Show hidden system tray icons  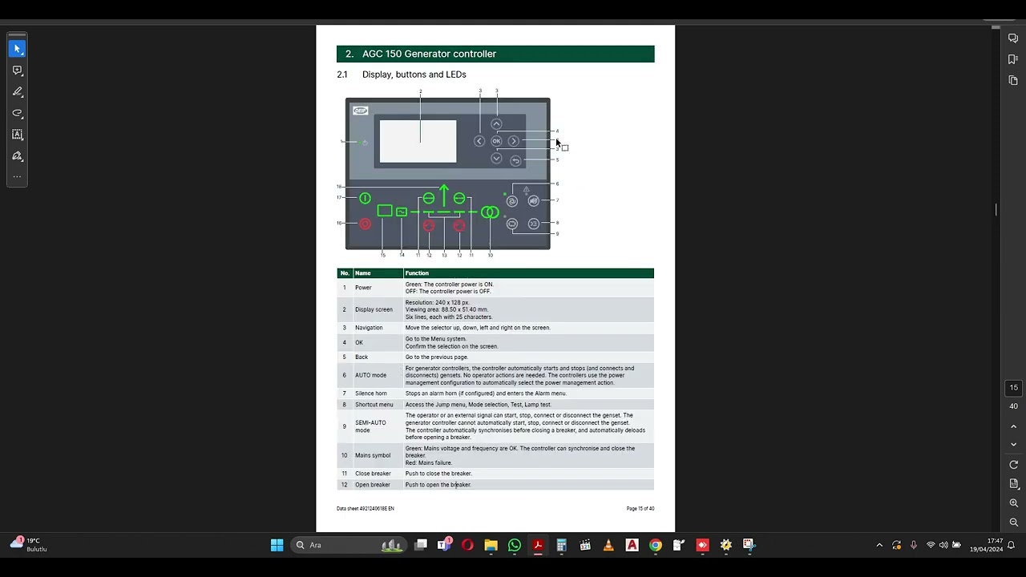click(x=879, y=545)
